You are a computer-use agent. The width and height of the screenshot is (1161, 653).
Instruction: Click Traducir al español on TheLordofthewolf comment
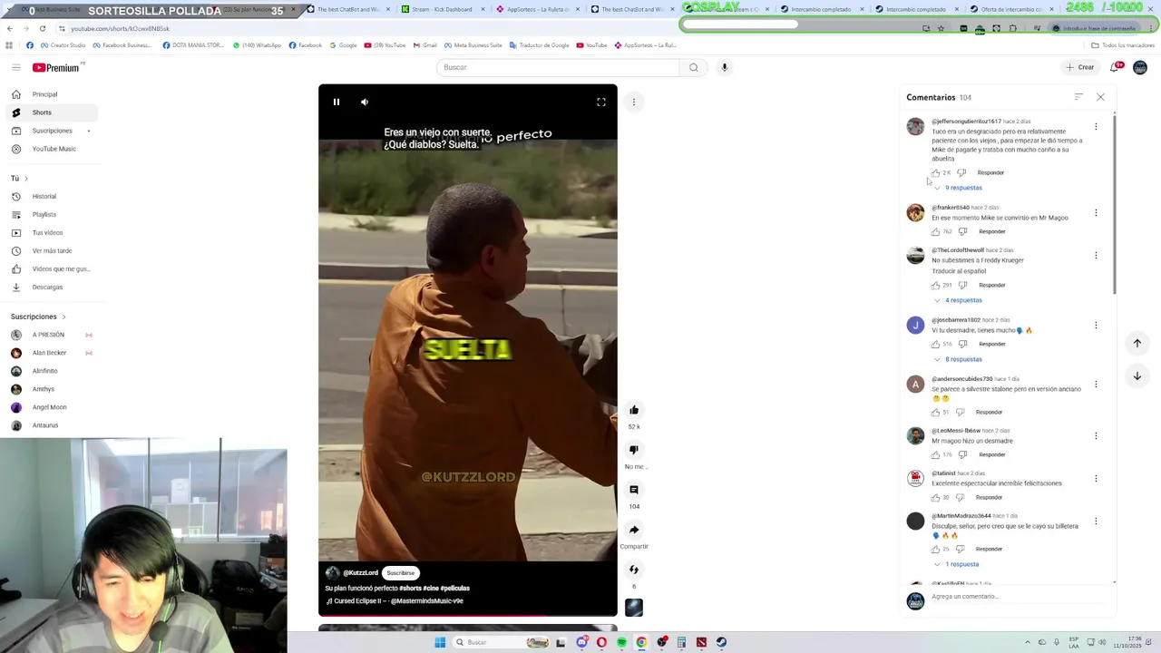(x=958, y=271)
